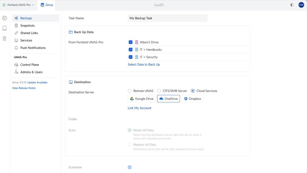Choose the Dropbox cloud service
The height and width of the screenshot is (173, 307).
pyautogui.click(x=192, y=99)
